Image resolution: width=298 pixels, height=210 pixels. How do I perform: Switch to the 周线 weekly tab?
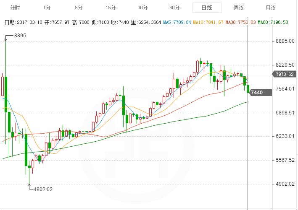(238, 8)
